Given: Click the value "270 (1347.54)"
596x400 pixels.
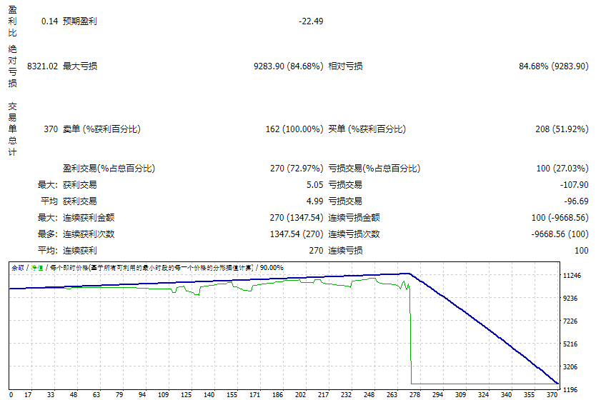Looking at the screenshot, I should [x=297, y=218].
